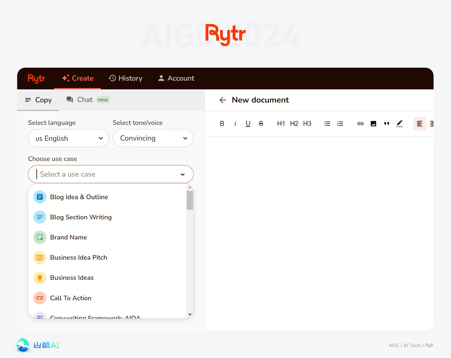Viewport: 451px width, 358px height.
Task: Insert a numbered list
Action: (x=340, y=124)
